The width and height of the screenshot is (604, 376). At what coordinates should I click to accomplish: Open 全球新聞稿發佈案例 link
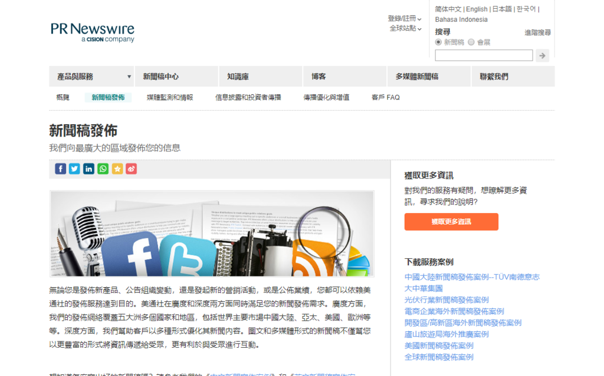point(439,358)
